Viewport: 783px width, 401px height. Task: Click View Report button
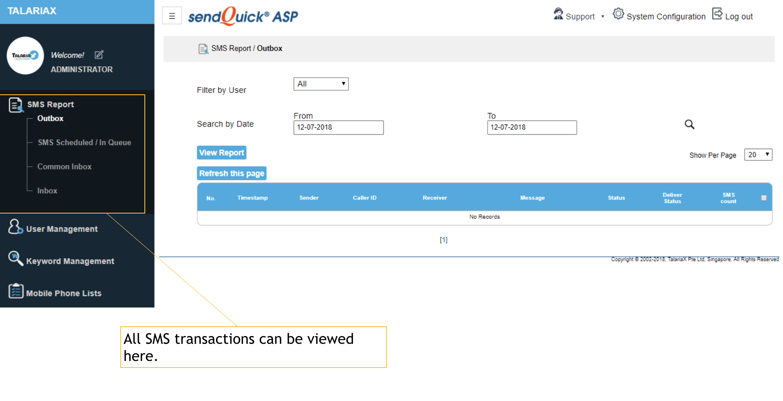point(221,153)
